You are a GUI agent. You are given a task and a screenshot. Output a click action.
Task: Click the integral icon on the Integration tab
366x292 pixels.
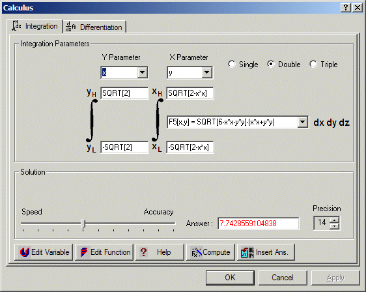tap(16, 25)
